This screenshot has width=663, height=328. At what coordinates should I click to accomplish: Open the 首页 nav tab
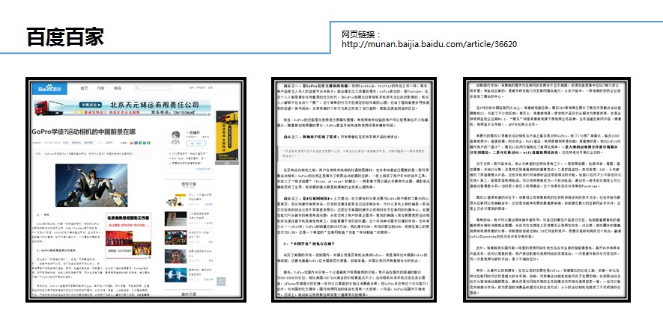(x=85, y=88)
